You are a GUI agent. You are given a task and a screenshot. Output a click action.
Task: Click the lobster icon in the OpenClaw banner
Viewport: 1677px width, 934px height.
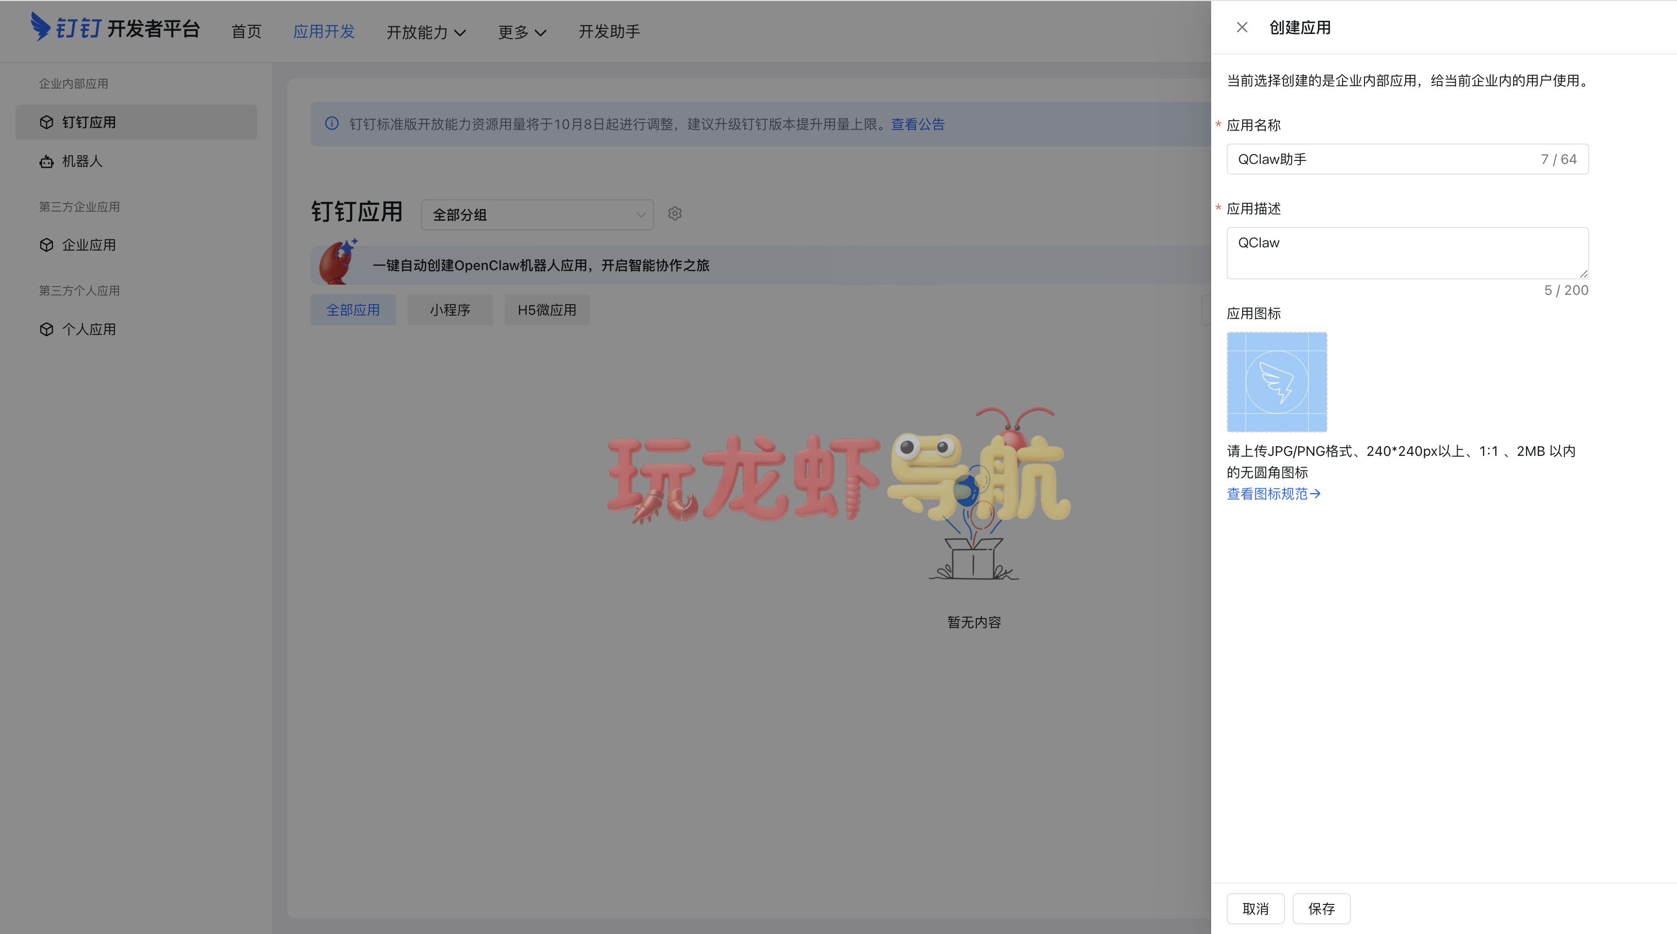[x=338, y=262]
